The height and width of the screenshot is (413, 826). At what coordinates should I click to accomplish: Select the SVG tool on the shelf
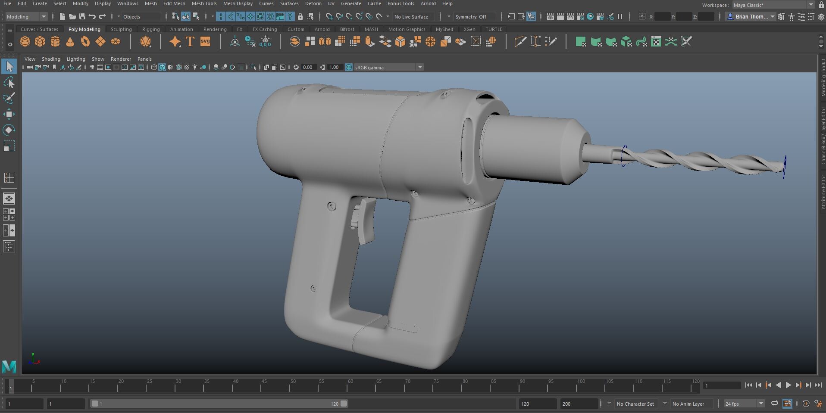coord(205,41)
